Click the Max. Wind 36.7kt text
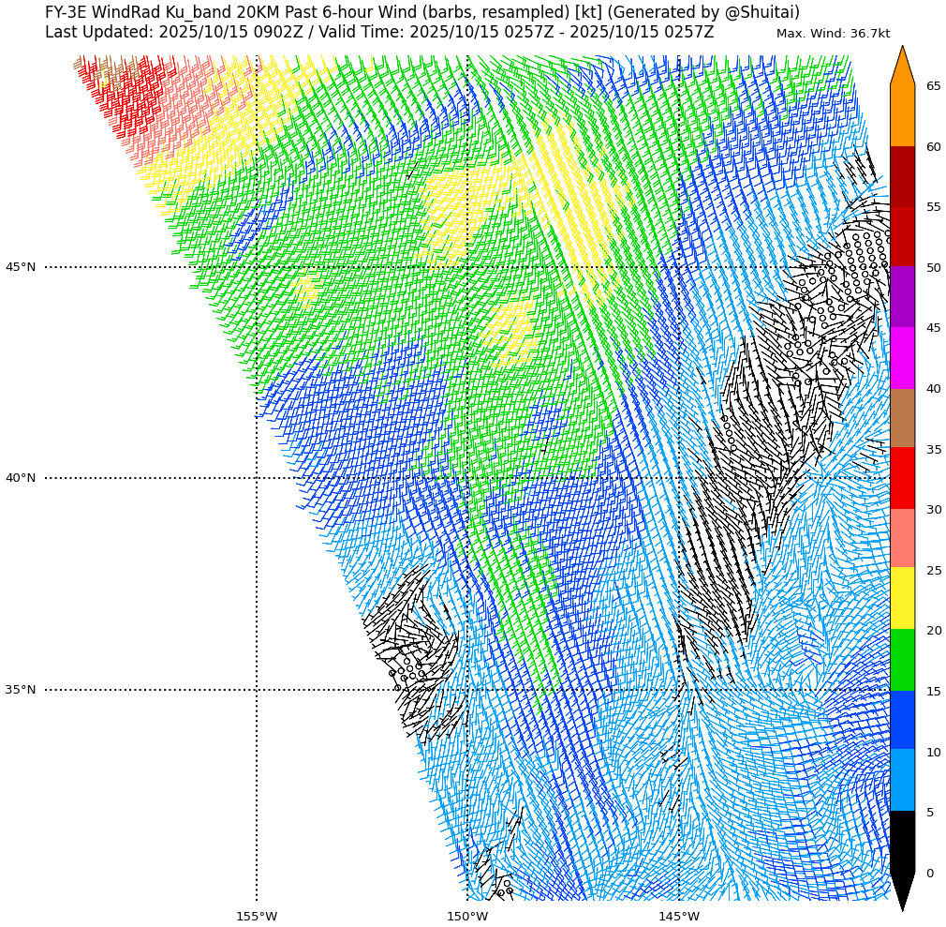The width and height of the screenshot is (946, 927). [x=833, y=34]
